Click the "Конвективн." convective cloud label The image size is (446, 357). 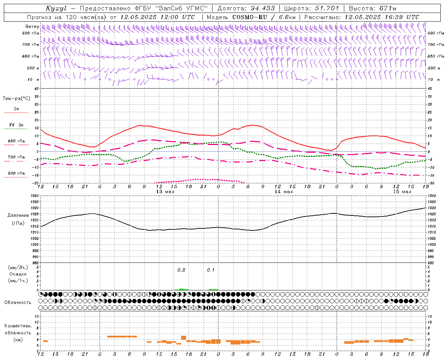tap(18, 326)
